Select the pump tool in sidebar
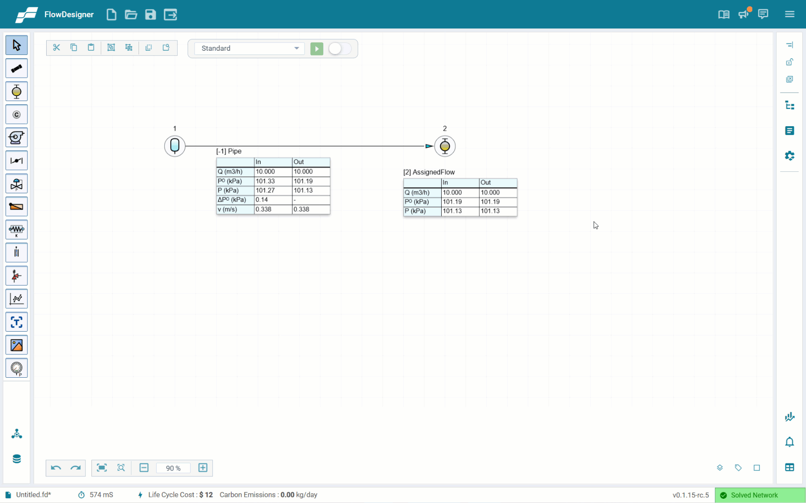The height and width of the screenshot is (503, 806). [16, 137]
